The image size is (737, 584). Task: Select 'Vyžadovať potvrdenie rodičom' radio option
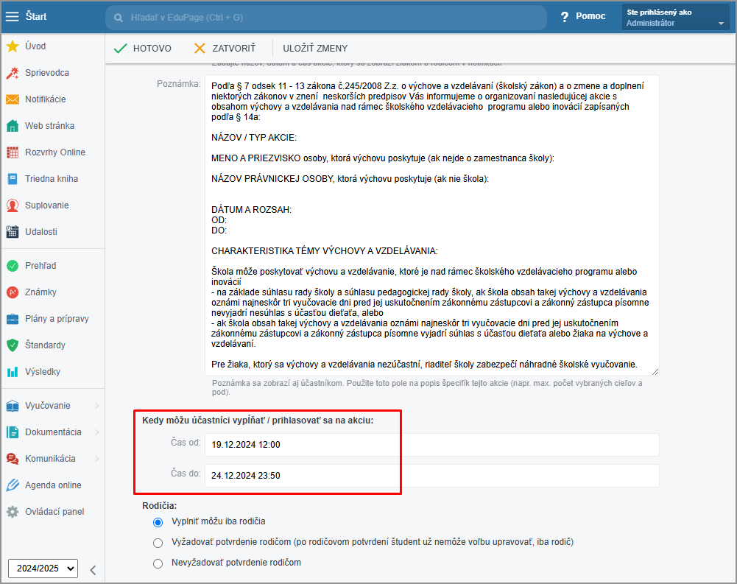point(158,543)
